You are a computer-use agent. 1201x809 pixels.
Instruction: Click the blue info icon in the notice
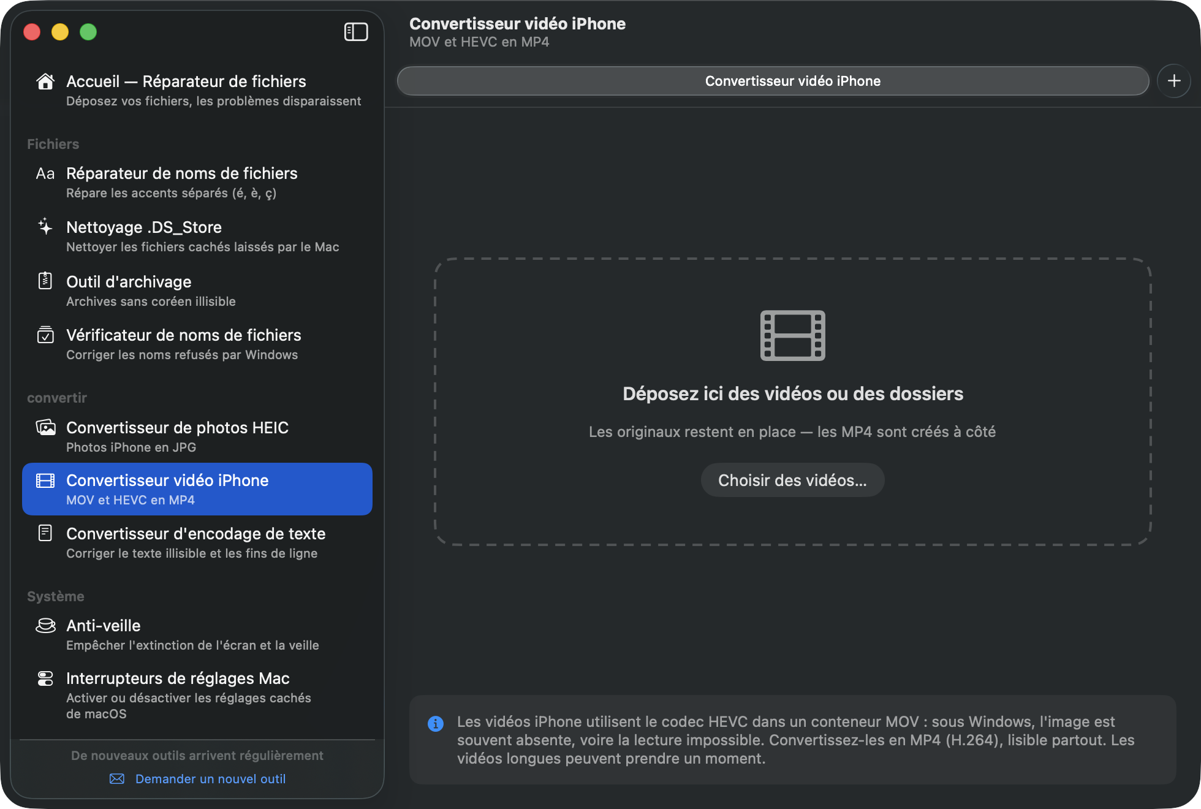click(436, 724)
